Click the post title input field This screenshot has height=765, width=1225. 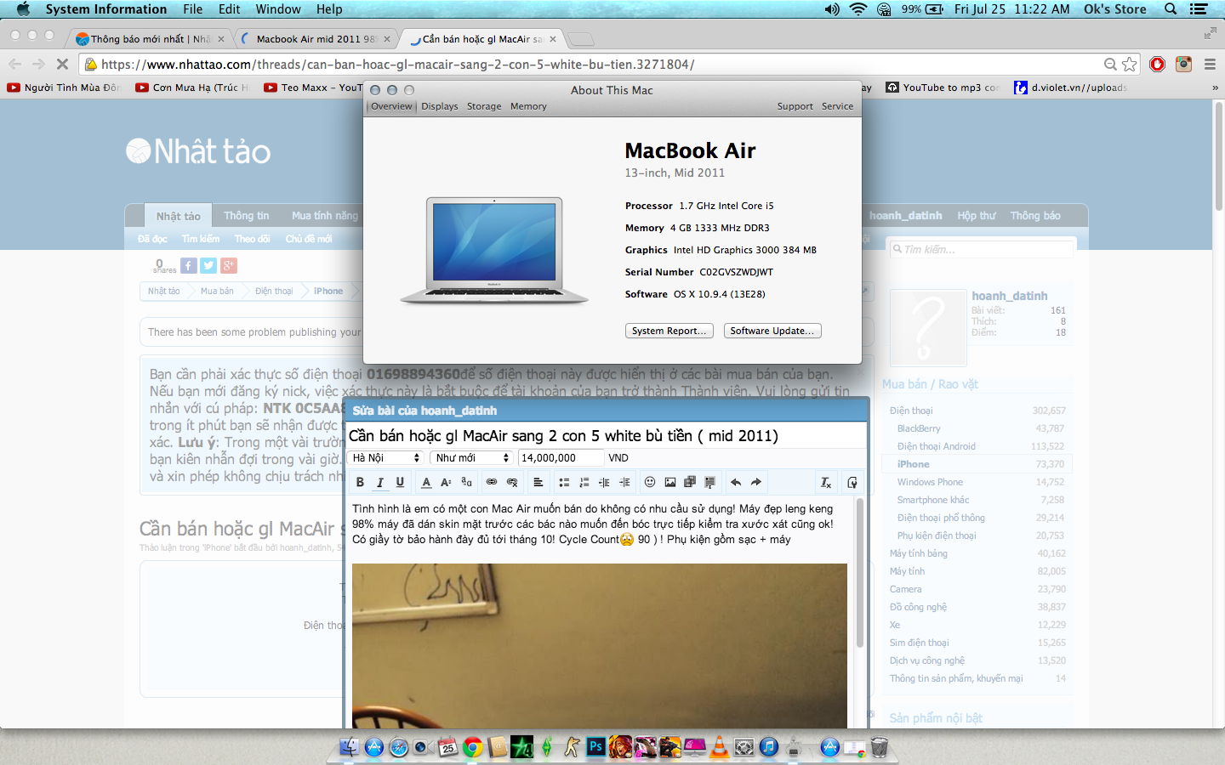pyautogui.click(x=606, y=436)
